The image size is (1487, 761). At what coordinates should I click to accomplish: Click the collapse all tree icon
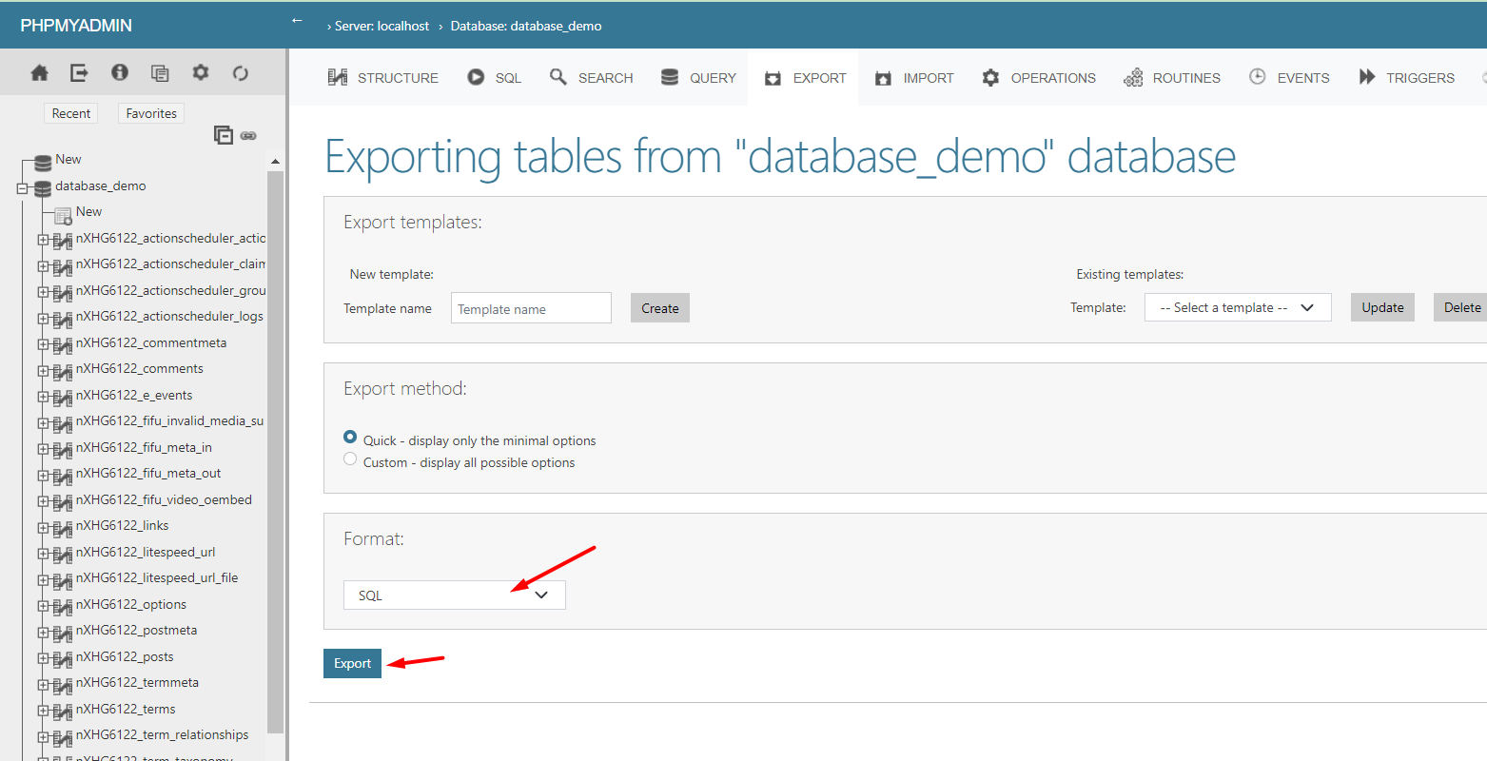(x=224, y=135)
